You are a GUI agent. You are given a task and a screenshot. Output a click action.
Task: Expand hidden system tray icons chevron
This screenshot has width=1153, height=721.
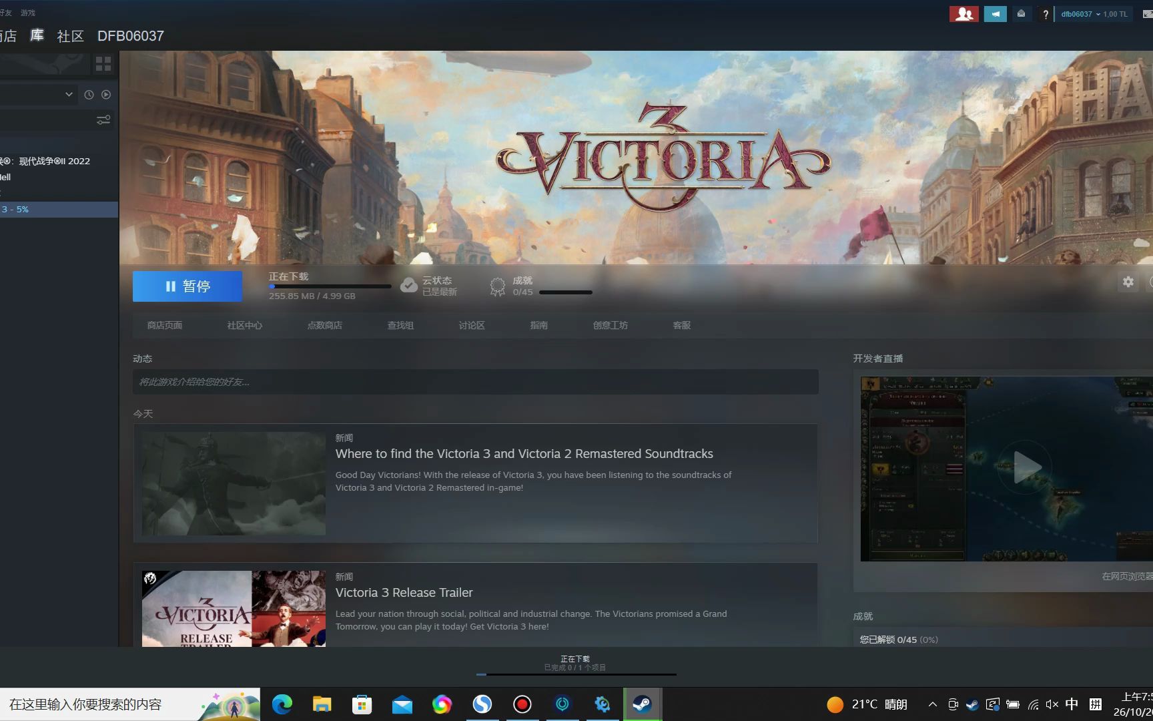click(933, 704)
